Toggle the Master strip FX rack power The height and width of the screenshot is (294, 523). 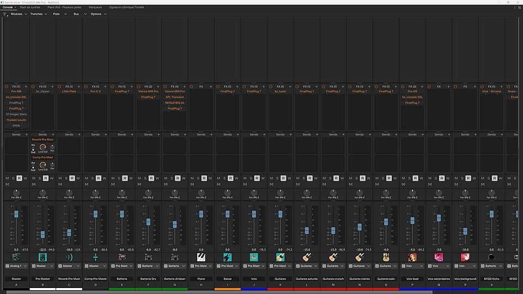pyautogui.click(x=7, y=87)
